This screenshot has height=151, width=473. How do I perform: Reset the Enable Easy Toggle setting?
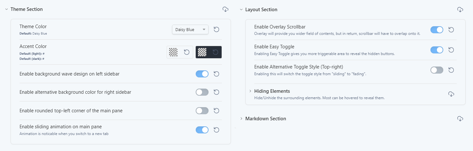[451, 50]
